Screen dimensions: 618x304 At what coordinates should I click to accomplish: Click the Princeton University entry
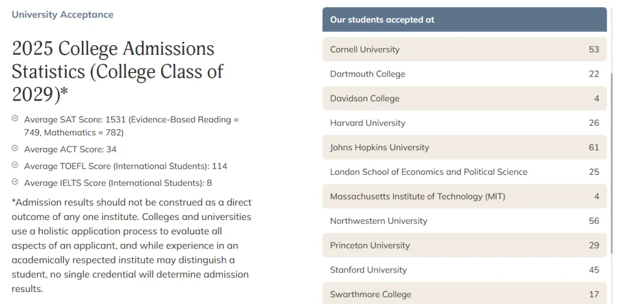tap(464, 245)
